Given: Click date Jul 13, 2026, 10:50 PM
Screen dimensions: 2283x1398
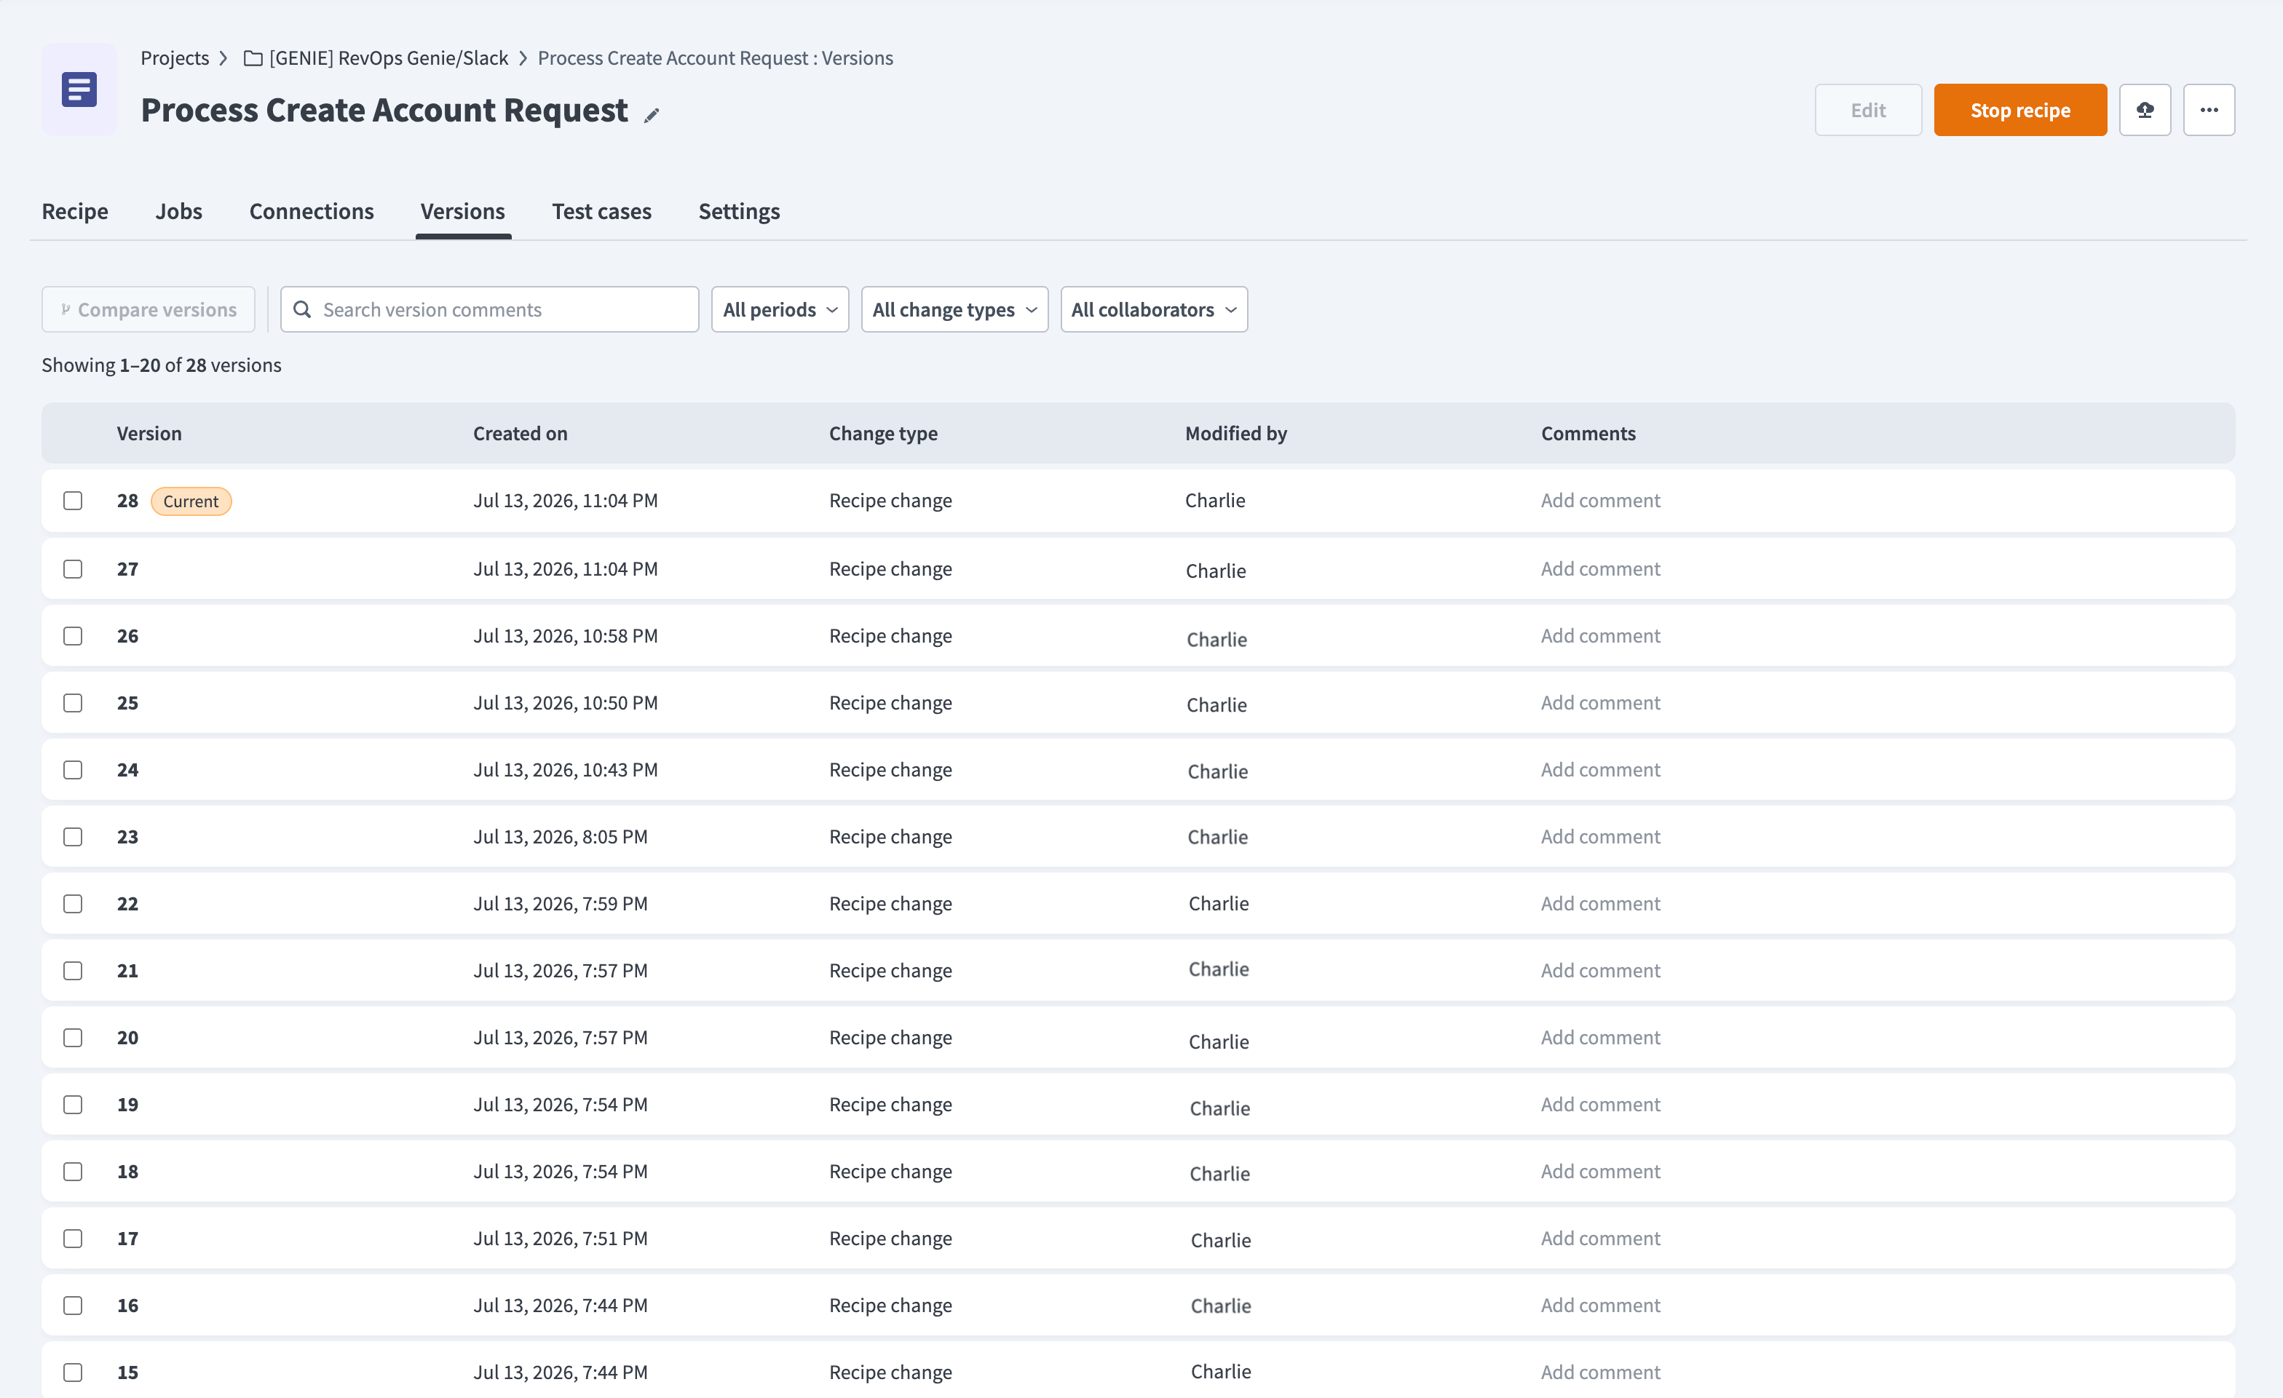Looking at the screenshot, I should (565, 703).
